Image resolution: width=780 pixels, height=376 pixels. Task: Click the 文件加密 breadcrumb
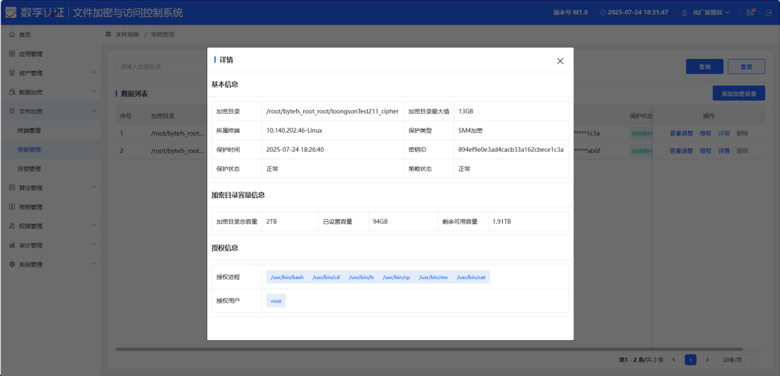tap(127, 34)
